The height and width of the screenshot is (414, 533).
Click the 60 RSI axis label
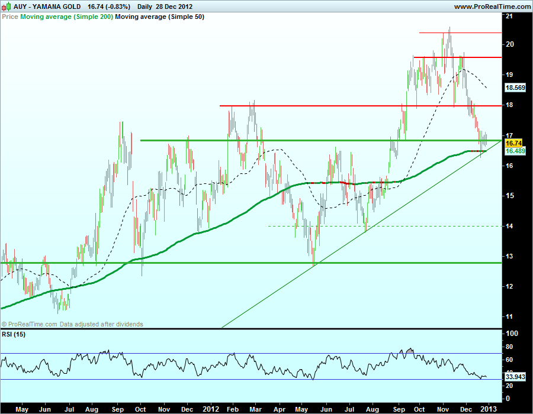(x=509, y=360)
